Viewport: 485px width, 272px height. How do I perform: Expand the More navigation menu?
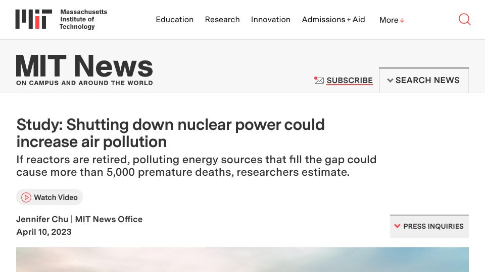click(x=392, y=20)
